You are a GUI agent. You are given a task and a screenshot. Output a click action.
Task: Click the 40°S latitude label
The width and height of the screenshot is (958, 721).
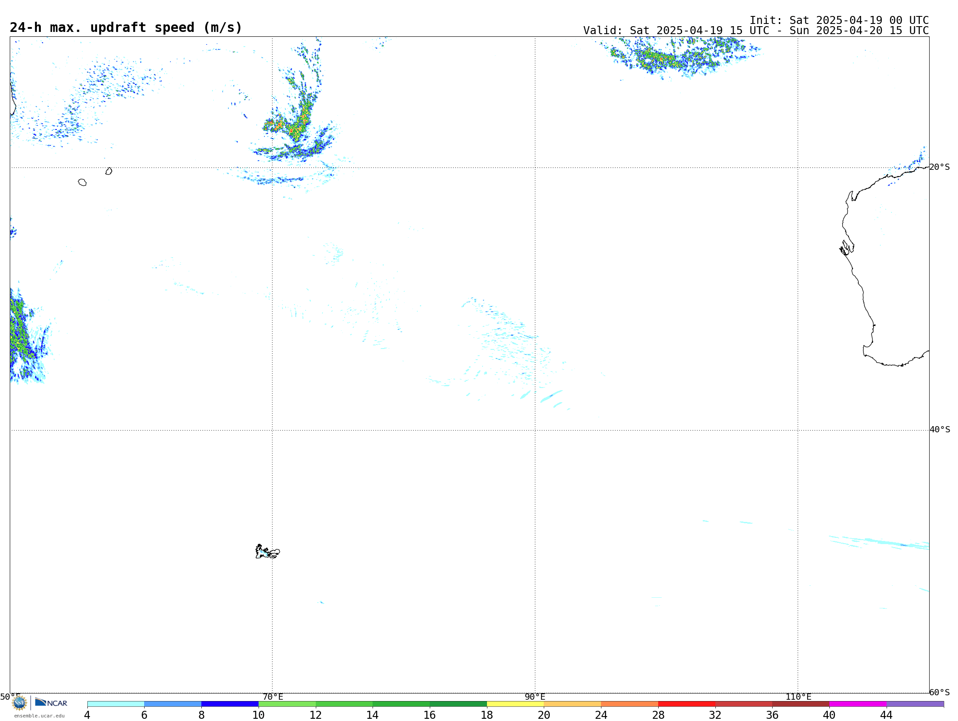[940, 430]
